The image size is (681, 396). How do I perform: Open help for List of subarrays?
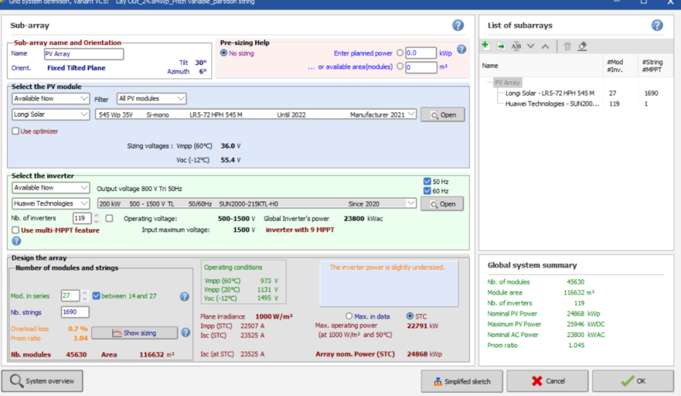click(x=656, y=25)
